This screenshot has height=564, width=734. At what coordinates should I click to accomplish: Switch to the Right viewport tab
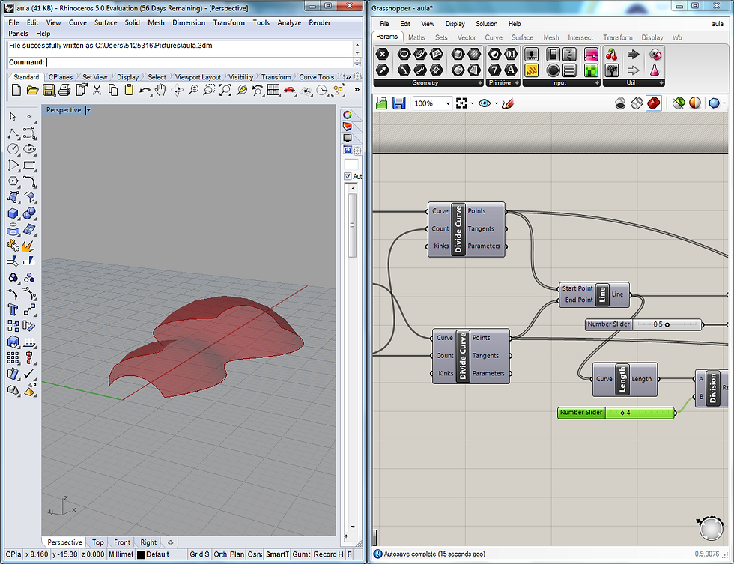148,542
